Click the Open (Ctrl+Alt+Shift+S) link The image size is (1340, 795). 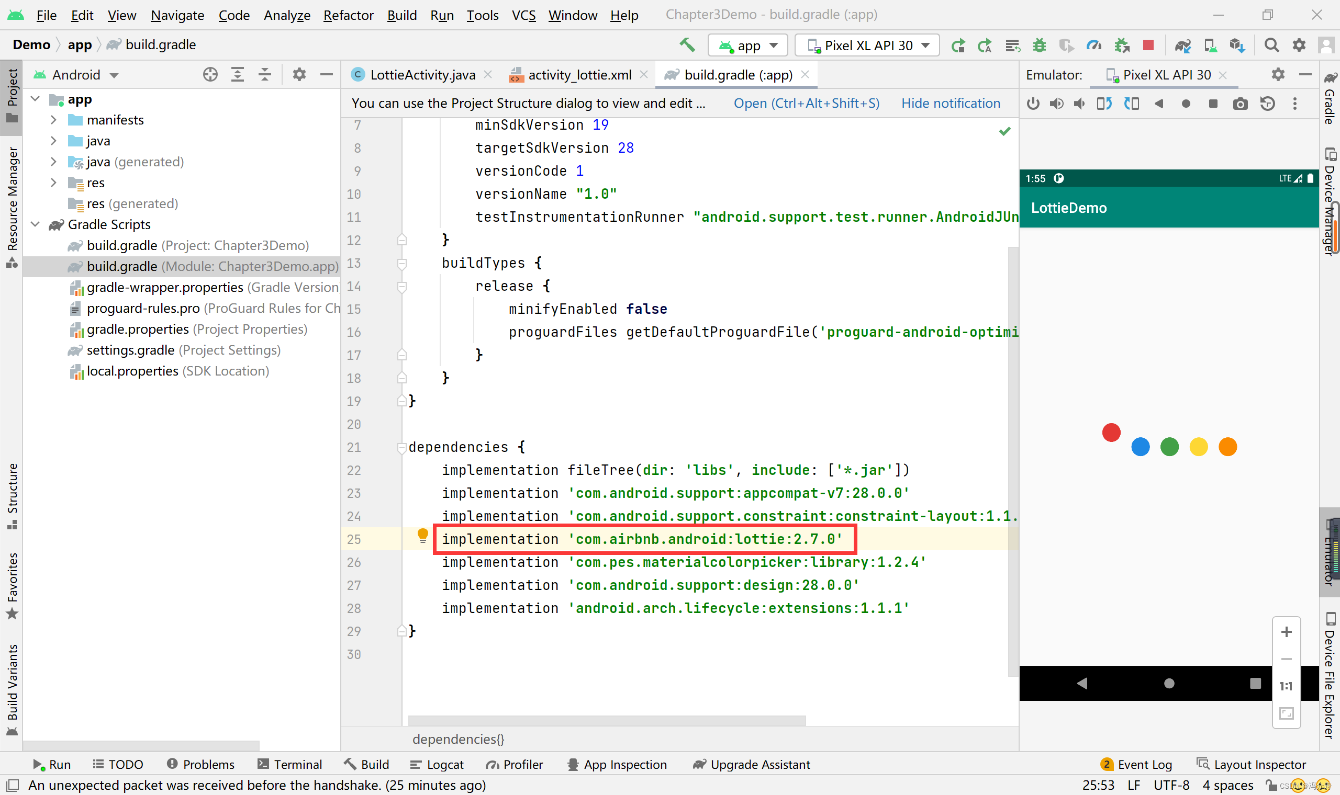pos(806,103)
